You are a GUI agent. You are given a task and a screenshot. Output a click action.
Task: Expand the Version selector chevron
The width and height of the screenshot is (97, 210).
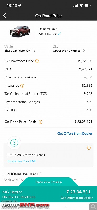[34, 51]
